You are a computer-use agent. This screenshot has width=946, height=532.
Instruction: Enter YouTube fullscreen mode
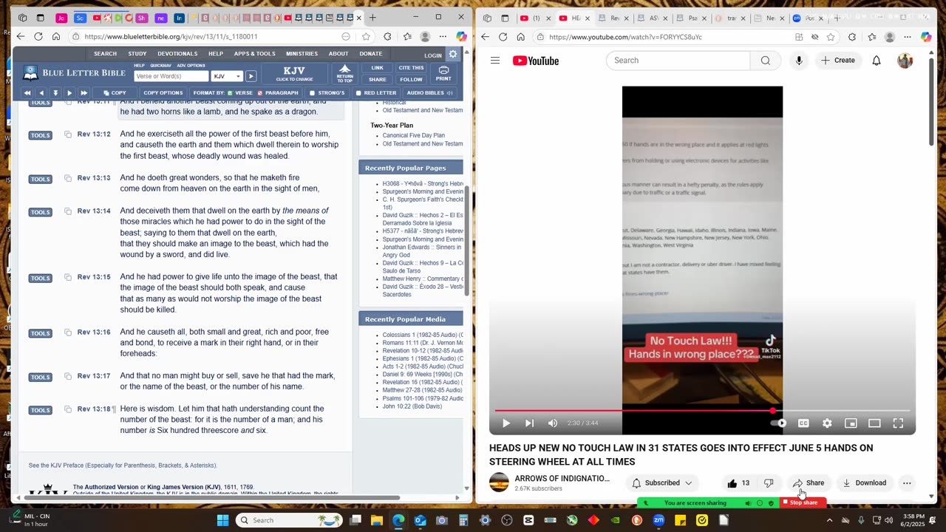[x=898, y=423]
